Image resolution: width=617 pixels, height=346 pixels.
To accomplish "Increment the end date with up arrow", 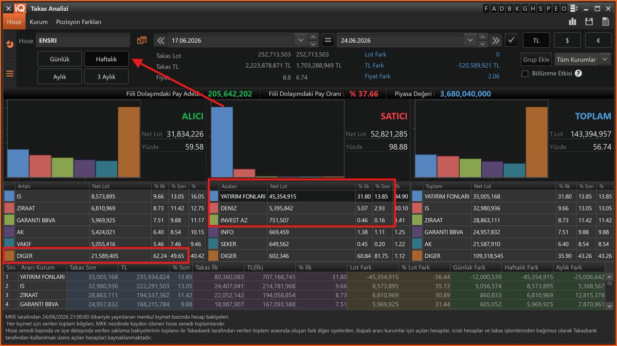I will (x=482, y=37).
